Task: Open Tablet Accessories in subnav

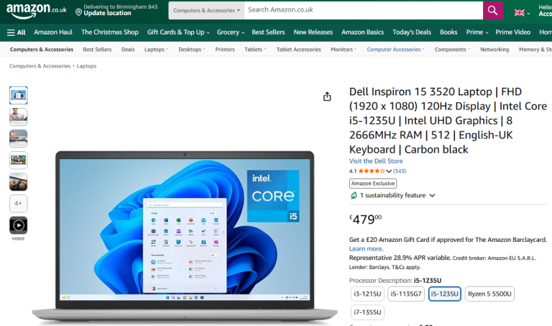Action: click(298, 50)
